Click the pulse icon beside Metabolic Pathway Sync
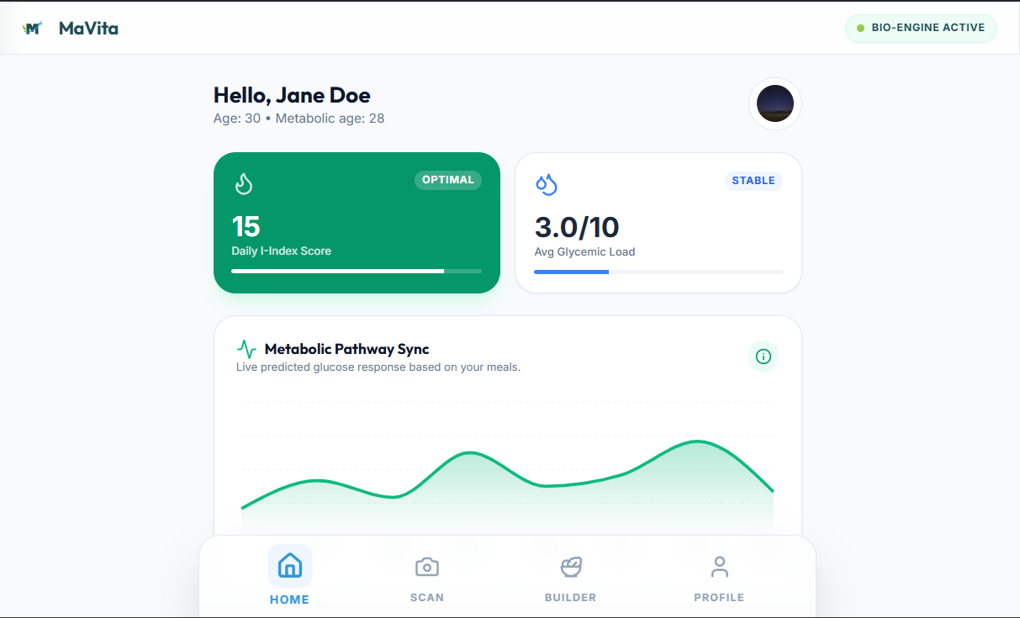 click(x=247, y=349)
